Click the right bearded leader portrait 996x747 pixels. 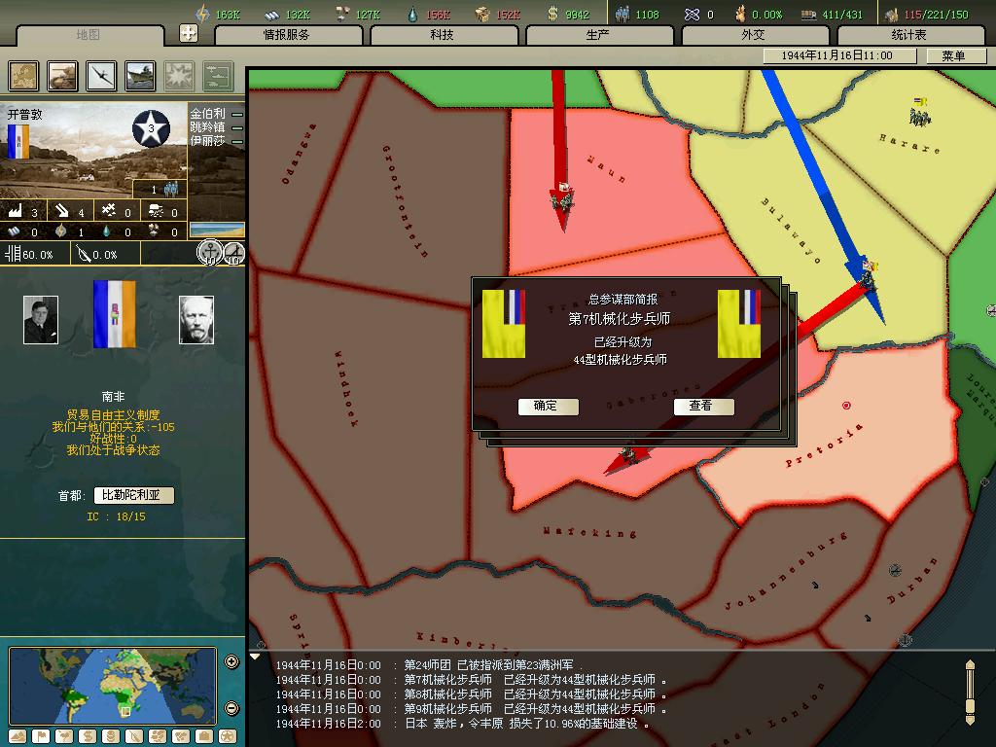196,319
